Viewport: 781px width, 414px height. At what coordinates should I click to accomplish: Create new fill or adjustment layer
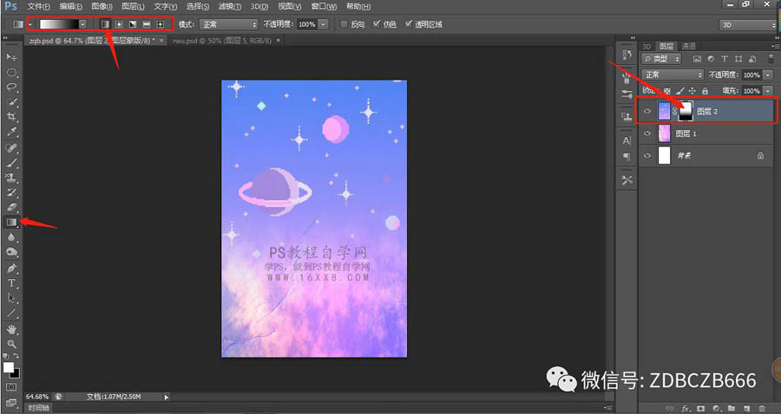click(x=716, y=409)
